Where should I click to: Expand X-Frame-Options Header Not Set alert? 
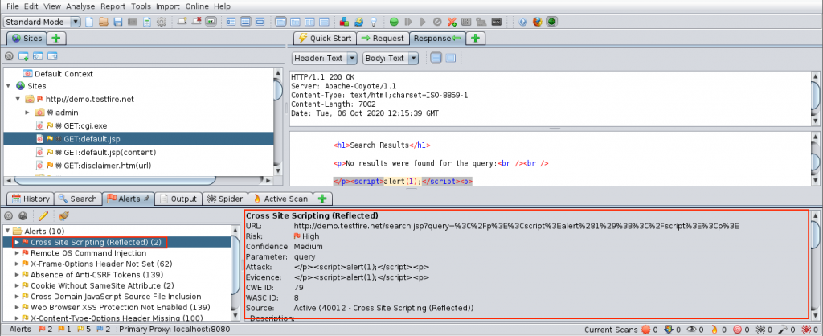(17, 264)
